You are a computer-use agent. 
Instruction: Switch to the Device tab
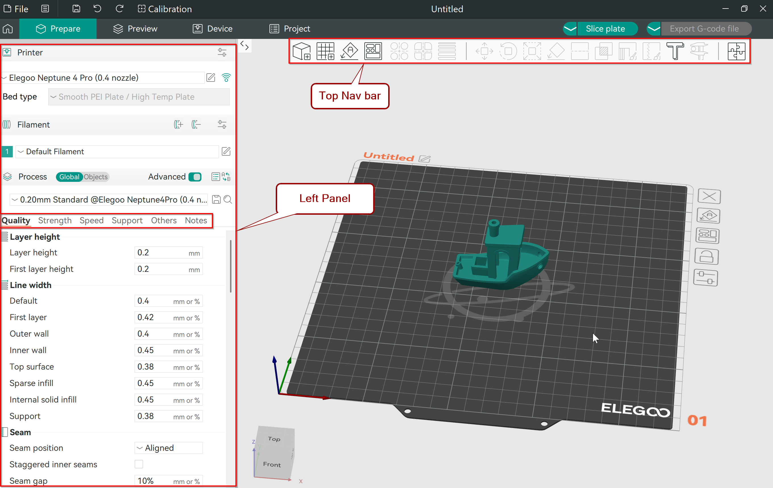tap(212, 29)
